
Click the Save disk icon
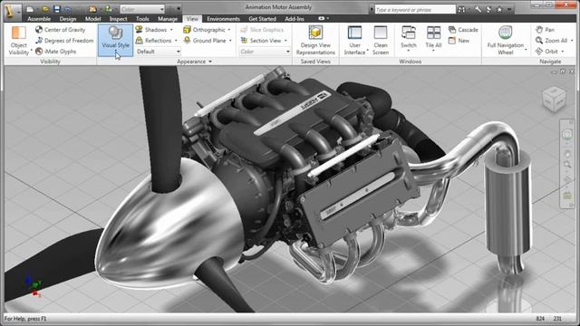click(x=57, y=9)
